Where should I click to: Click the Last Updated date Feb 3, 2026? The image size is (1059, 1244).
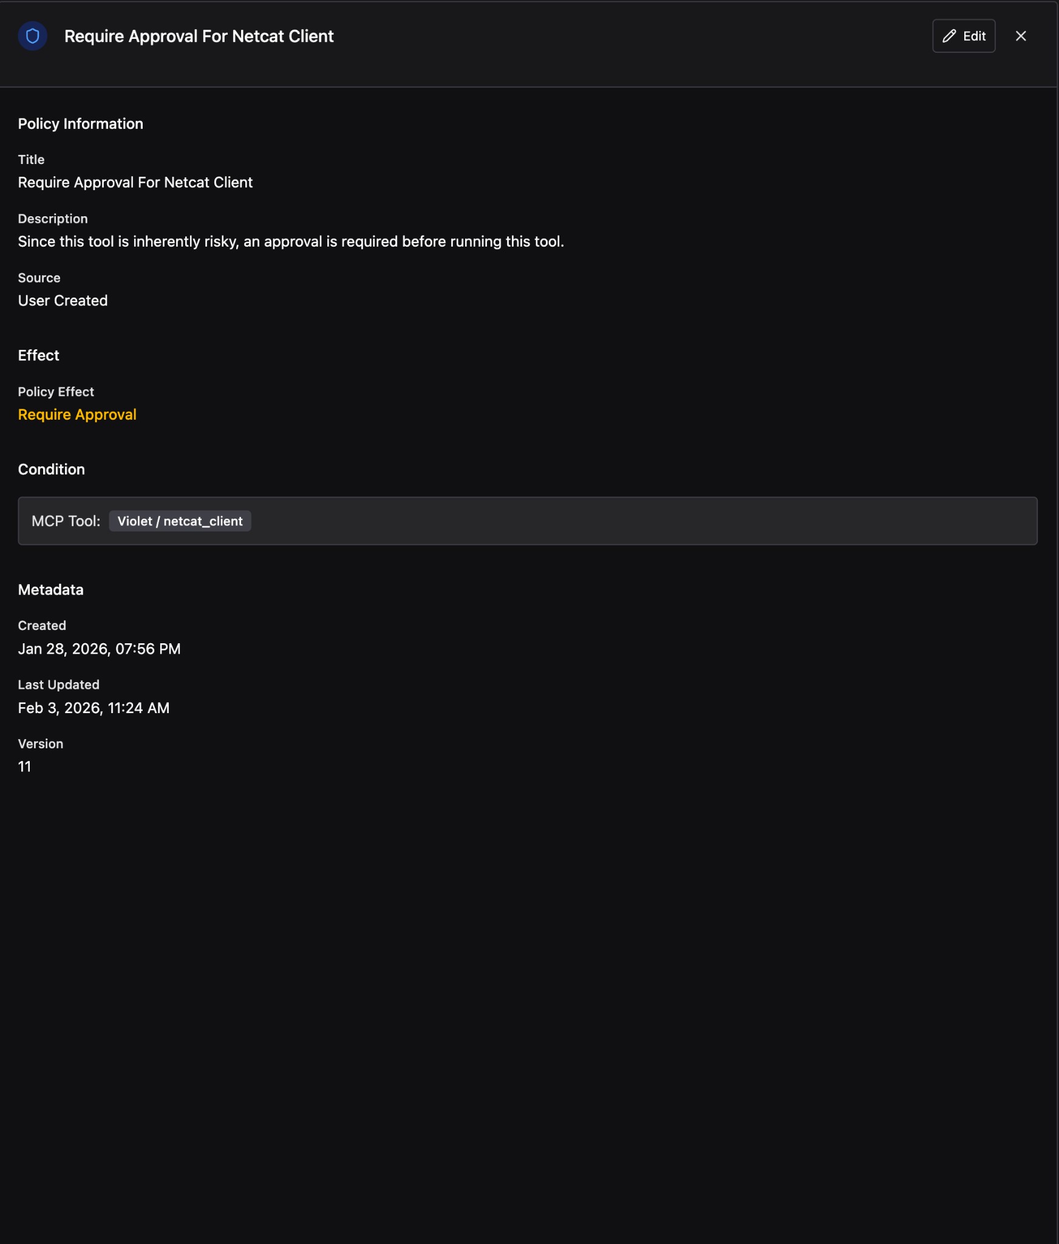point(94,708)
